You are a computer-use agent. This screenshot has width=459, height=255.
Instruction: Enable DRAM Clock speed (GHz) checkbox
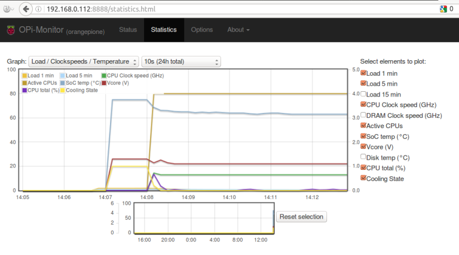click(363, 115)
